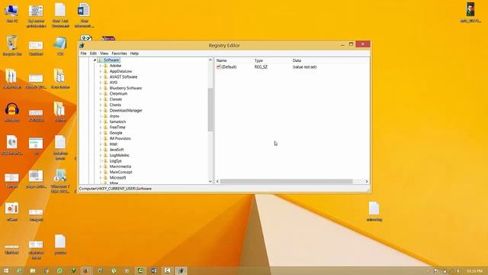
Task: Select the headphones audio app desktop icon
Action: (x=12, y=112)
